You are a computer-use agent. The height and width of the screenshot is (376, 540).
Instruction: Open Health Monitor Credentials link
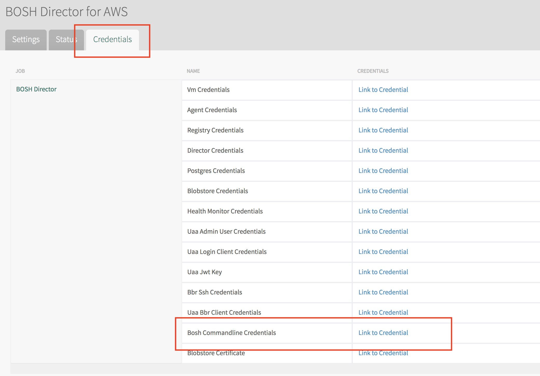pos(383,211)
